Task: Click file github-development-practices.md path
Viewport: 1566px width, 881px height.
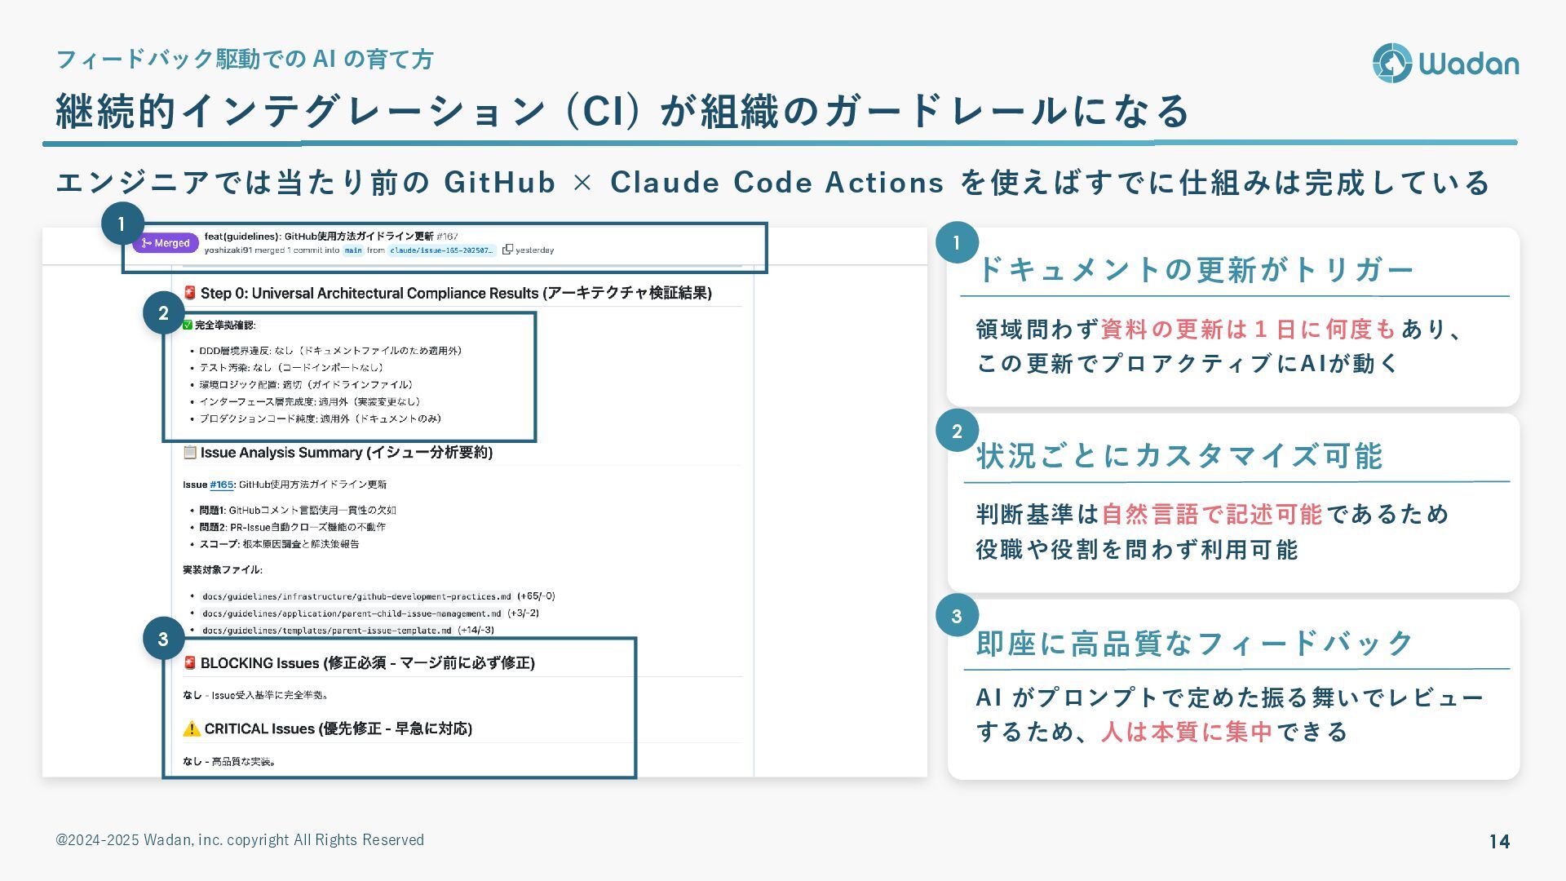Action: (356, 596)
